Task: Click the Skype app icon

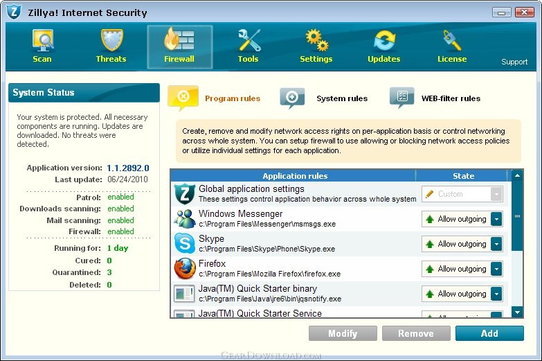Action: [x=185, y=244]
